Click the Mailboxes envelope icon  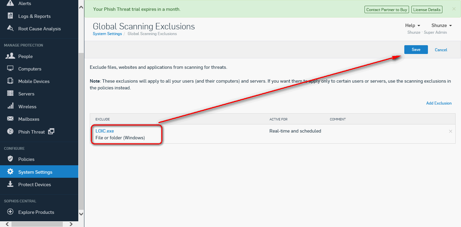coord(10,119)
